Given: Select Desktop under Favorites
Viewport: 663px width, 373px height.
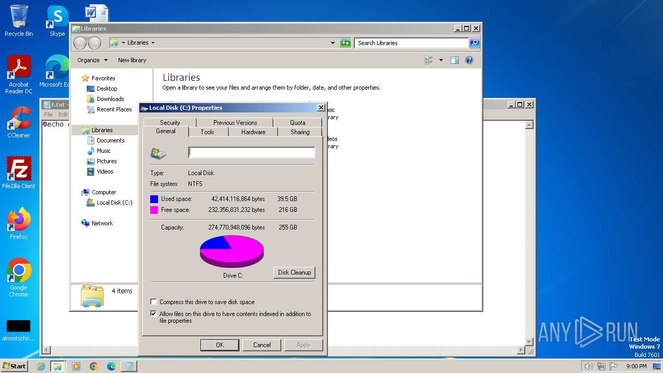Looking at the screenshot, I should pos(107,89).
